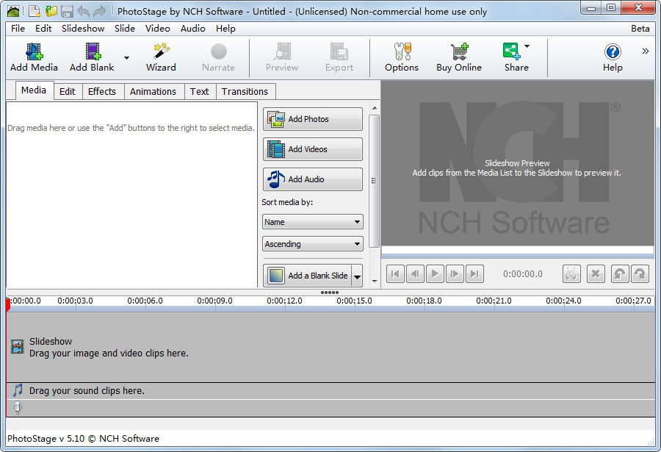Play the slideshow preview
661x452 pixels.
tap(435, 274)
